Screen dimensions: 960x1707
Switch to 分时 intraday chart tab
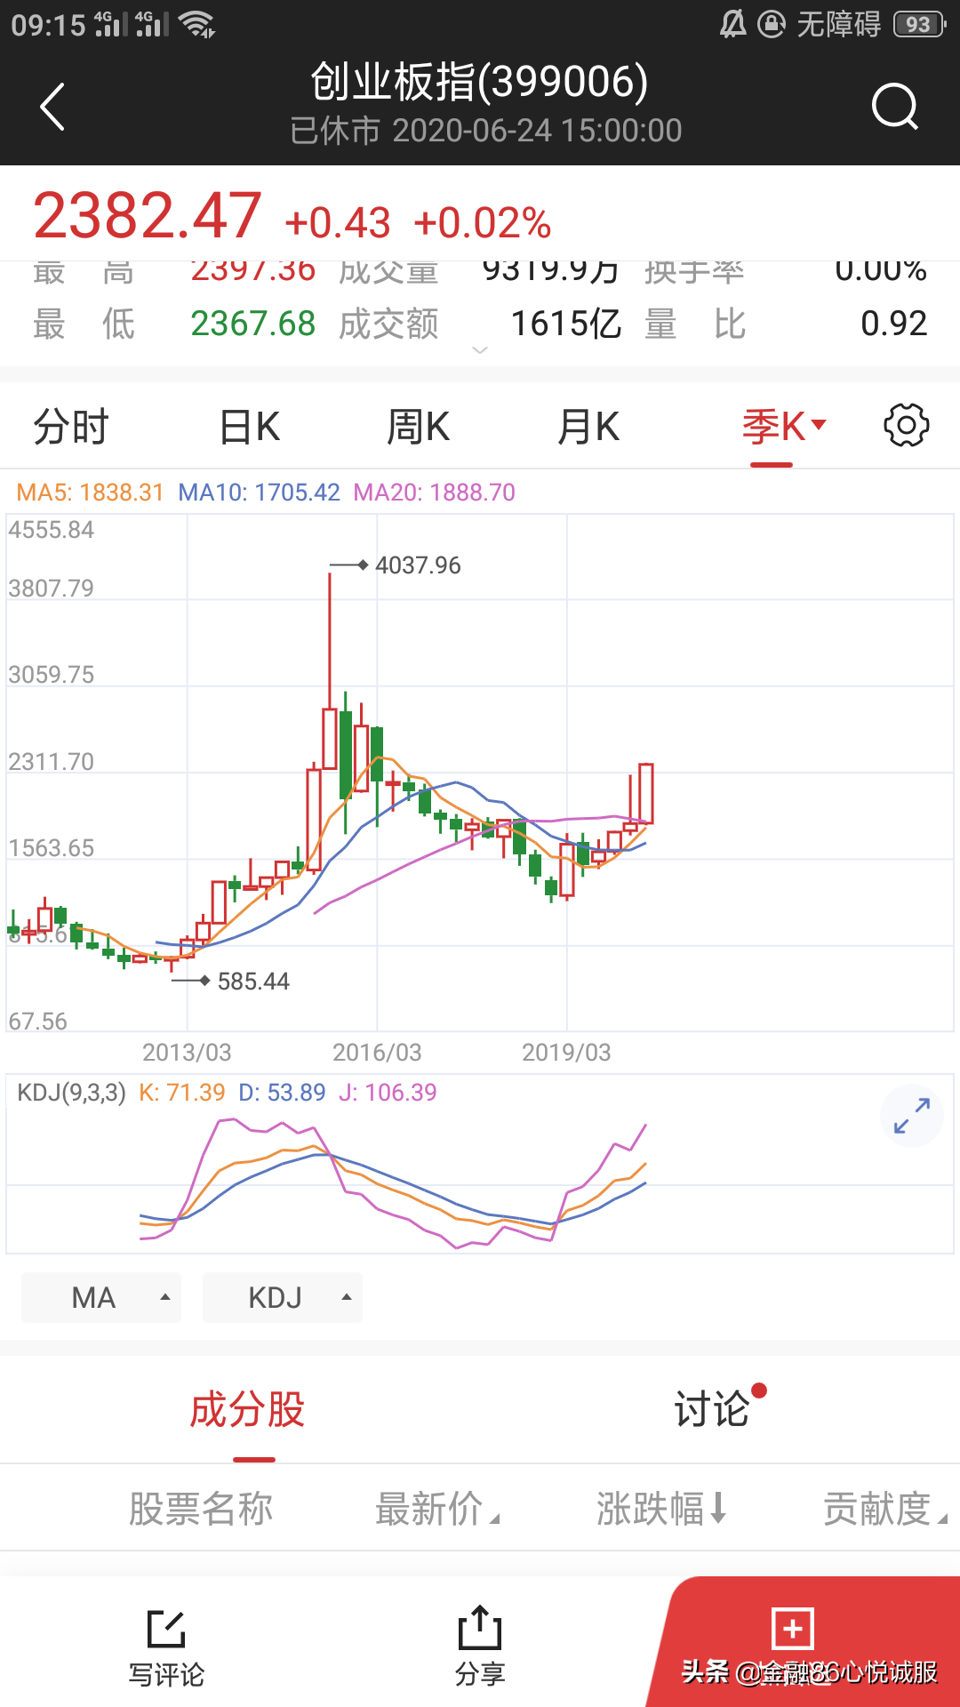(71, 427)
